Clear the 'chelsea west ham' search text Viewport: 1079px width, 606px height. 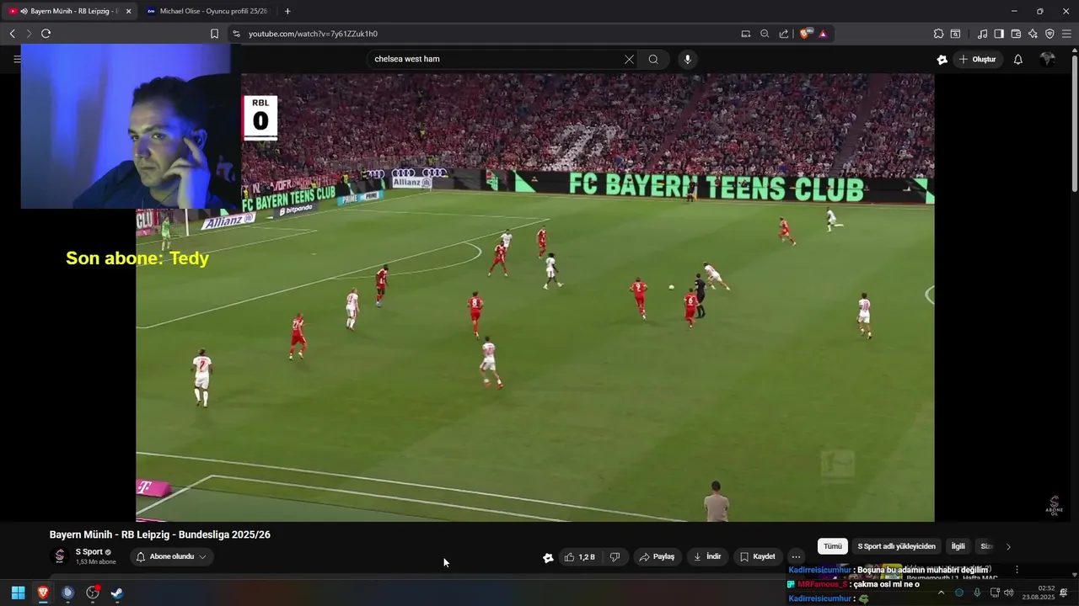tap(629, 59)
